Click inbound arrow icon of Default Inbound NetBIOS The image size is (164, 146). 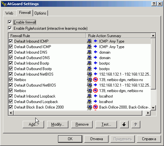pyautogui.click(x=95, y=74)
